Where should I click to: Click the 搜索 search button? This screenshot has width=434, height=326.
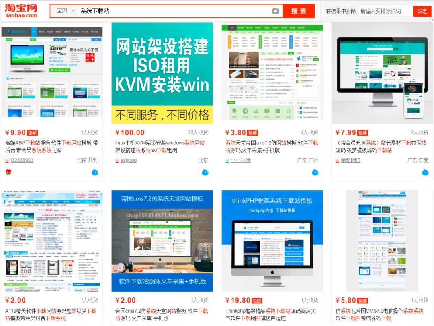pos(299,11)
